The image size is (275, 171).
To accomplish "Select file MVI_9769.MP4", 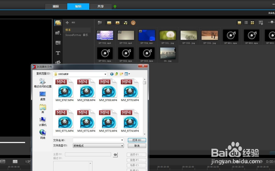I will (x=108, y=90).
